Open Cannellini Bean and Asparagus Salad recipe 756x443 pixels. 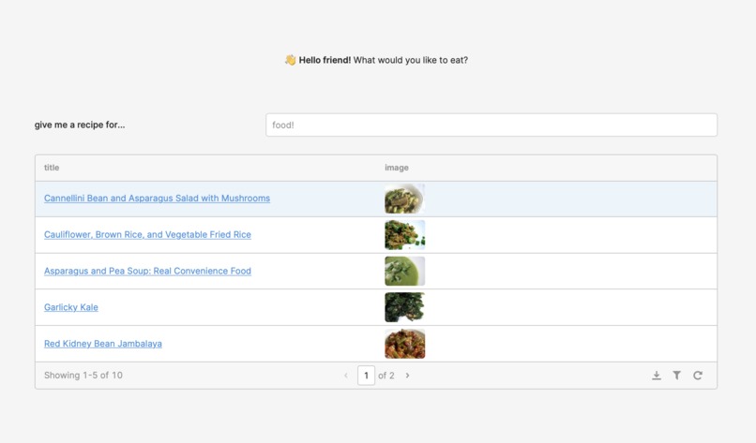[x=157, y=199]
